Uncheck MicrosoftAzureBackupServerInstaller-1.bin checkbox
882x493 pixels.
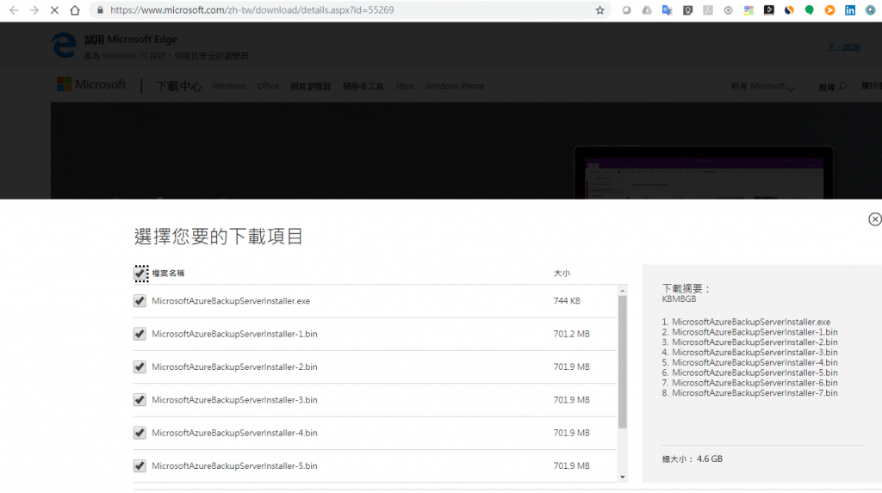[x=140, y=334]
